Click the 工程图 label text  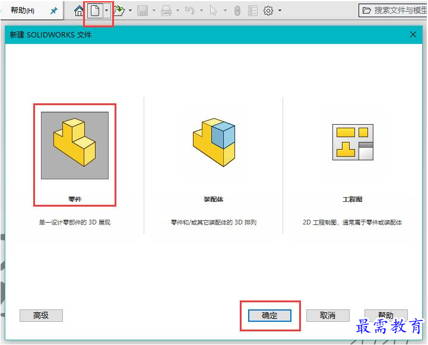point(353,200)
